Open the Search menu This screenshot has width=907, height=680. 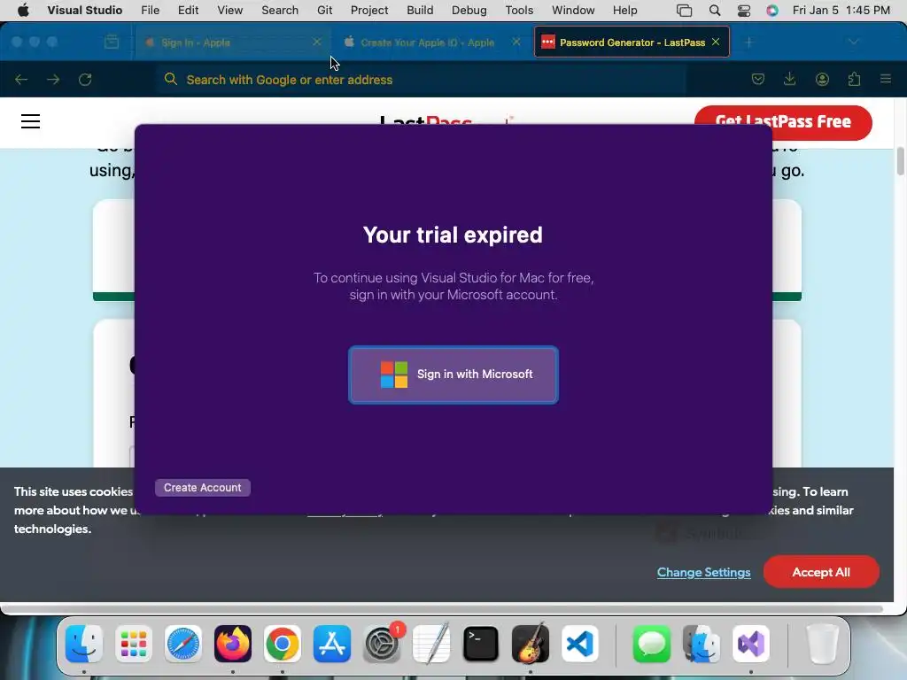(279, 11)
